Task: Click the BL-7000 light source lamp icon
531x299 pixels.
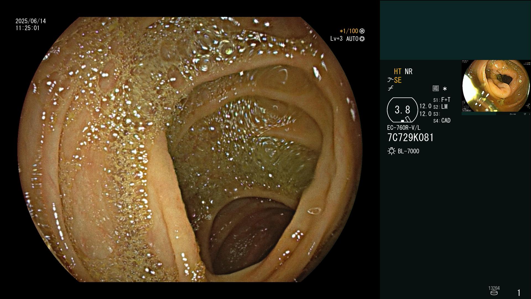Action: (x=392, y=151)
